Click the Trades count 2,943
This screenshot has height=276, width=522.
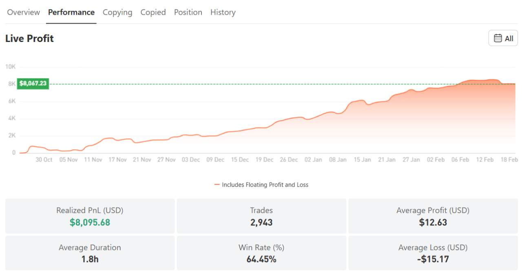[261, 222]
